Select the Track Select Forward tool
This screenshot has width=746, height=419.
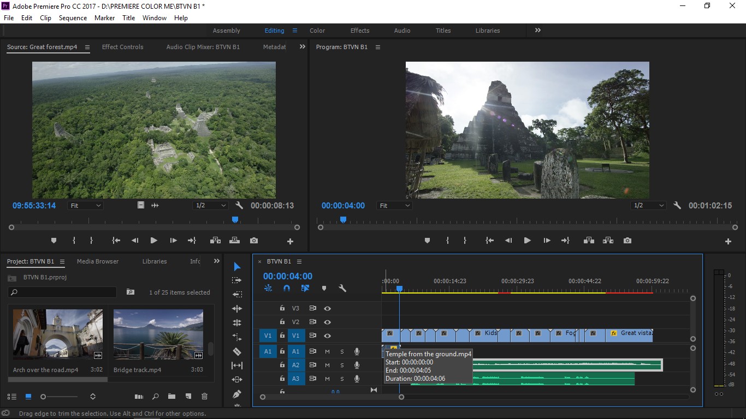click(x=237, y=280)
